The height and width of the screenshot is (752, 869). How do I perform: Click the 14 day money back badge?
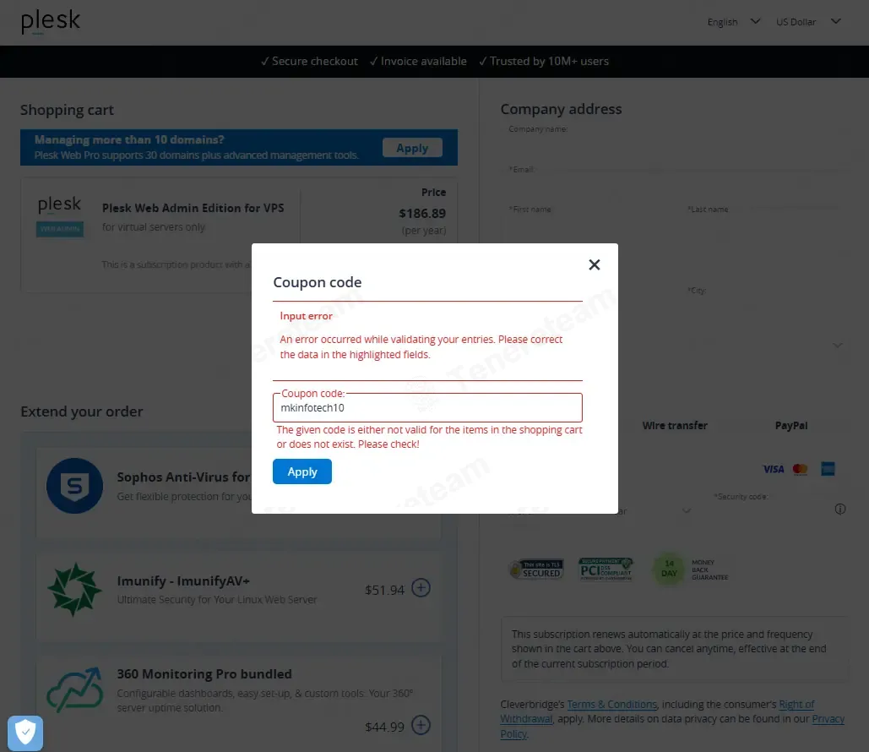coord(691,569)
